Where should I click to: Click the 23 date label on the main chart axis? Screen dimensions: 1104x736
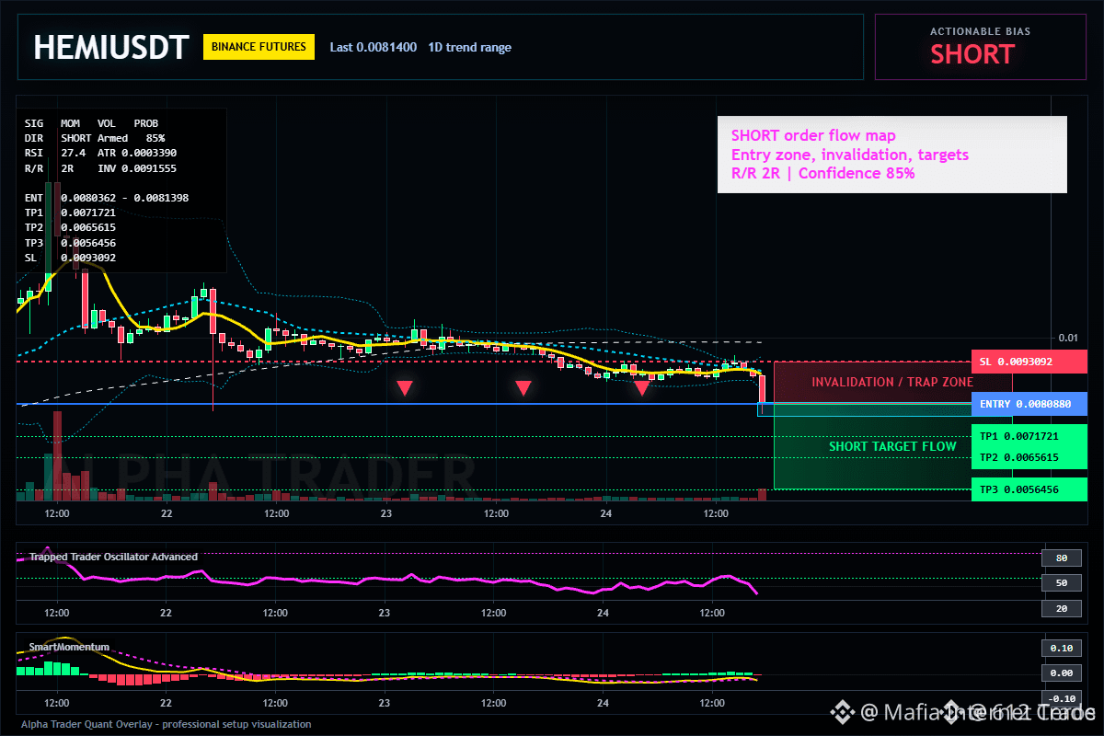coord(385,513)
